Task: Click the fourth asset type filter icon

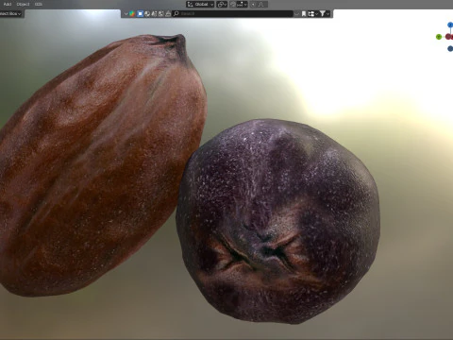Action: click(154, 14)
